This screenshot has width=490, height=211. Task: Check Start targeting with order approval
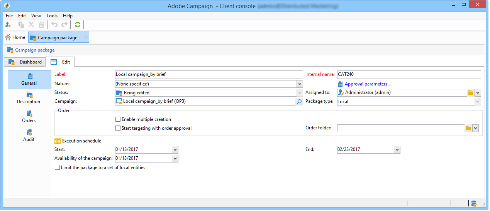(118, 128)
